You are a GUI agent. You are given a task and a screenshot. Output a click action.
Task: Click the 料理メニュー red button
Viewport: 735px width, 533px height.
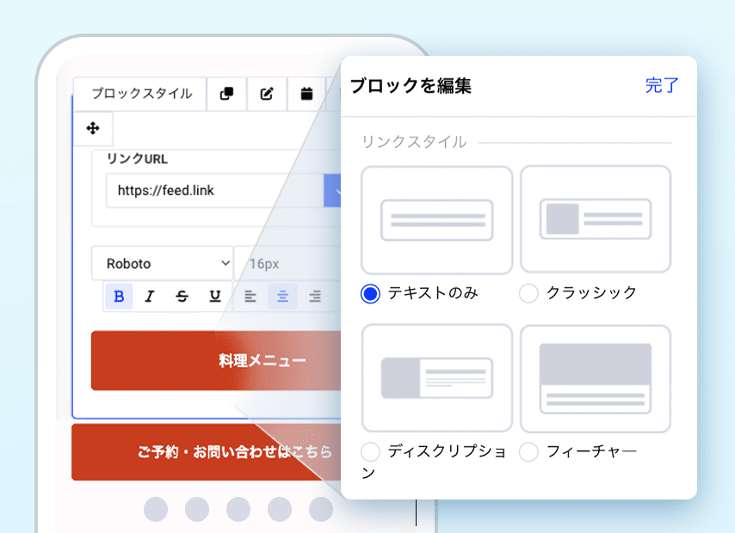pyautogui.click(x=216, y=361)
